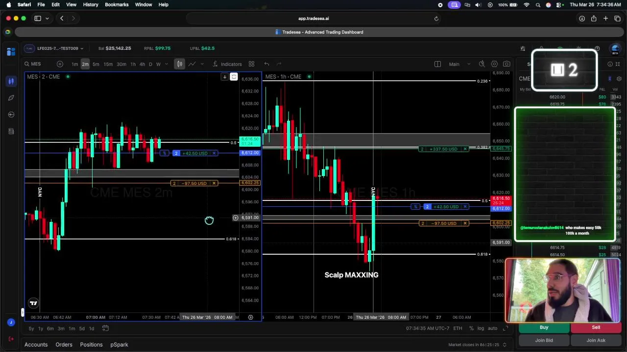Open the go-to-date calendar icon
The image size is (627, 352).
[x=105, y=329]
